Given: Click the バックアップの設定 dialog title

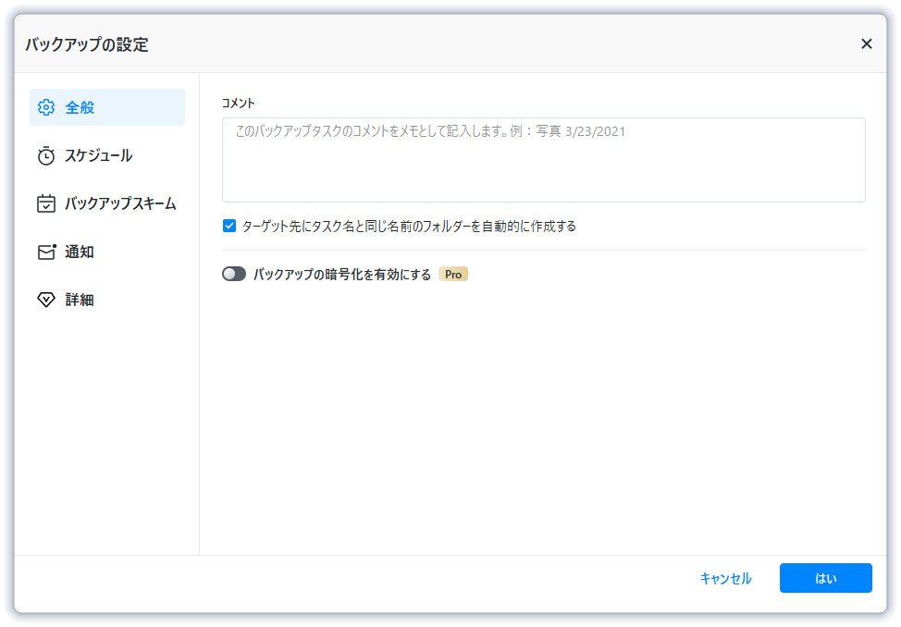Looking at the screenshot, I should pyautogui.click(x=87, y=44).
